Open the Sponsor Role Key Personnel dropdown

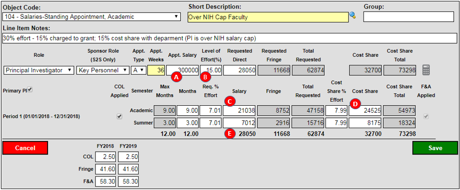pyautogui.click(x=103, y=70)
